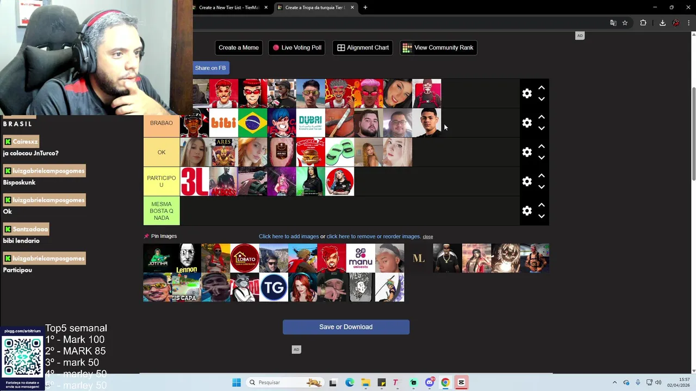Select the 3L logo in PARTICIPOU row
The height and width of the screenshot is (391, 696).
[x=195, y=181]
